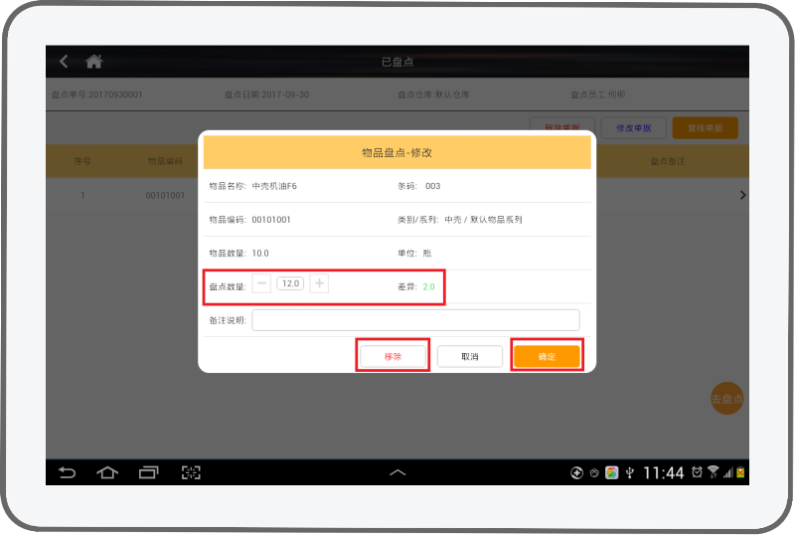Open the Android recent apps icon
Viewport: 795px width, 535px height.
(x=149, y=472)
